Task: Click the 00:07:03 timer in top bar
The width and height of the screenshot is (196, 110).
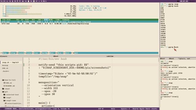Action: [184, 1]
